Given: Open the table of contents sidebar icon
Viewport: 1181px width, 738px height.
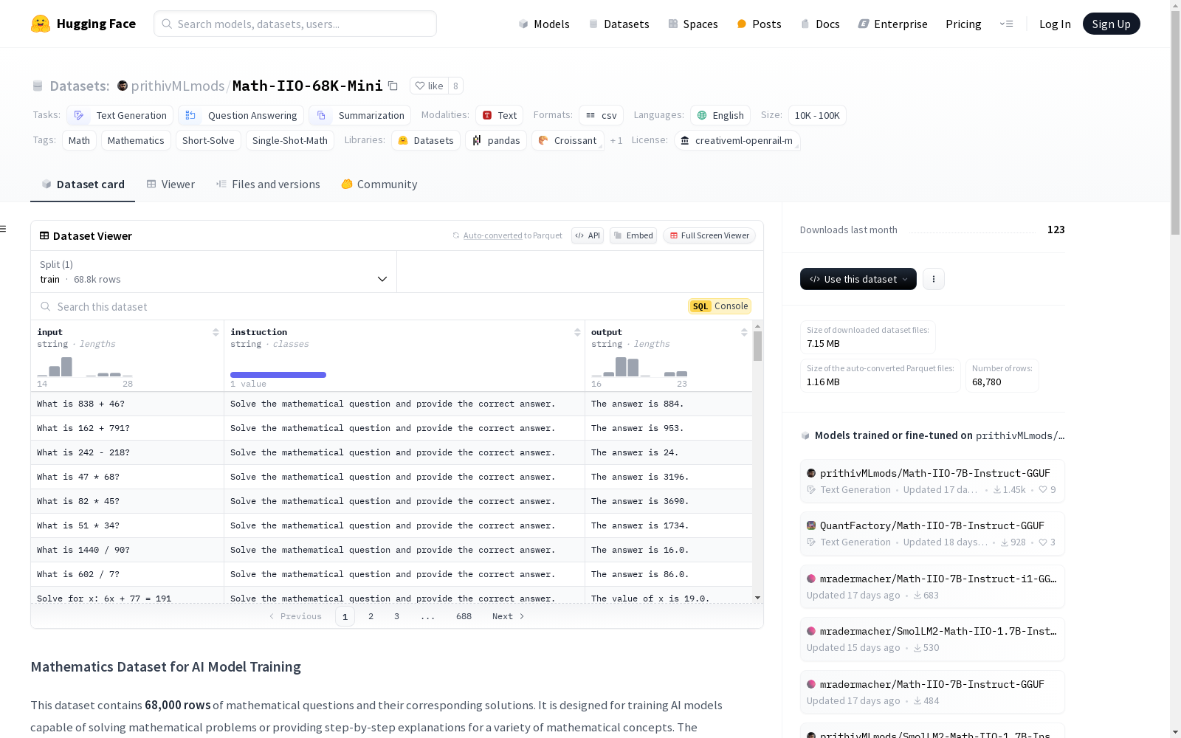Looking at the screenshot, I should pyautogui.click(x=4, y=229).
